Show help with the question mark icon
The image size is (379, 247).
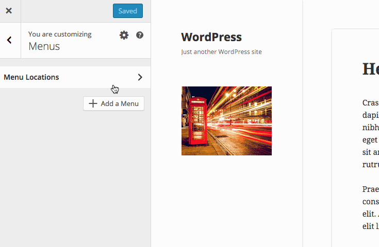click(140, 35)
